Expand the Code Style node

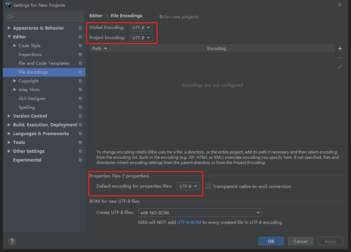pyautogui.click(x=14, y=46)
